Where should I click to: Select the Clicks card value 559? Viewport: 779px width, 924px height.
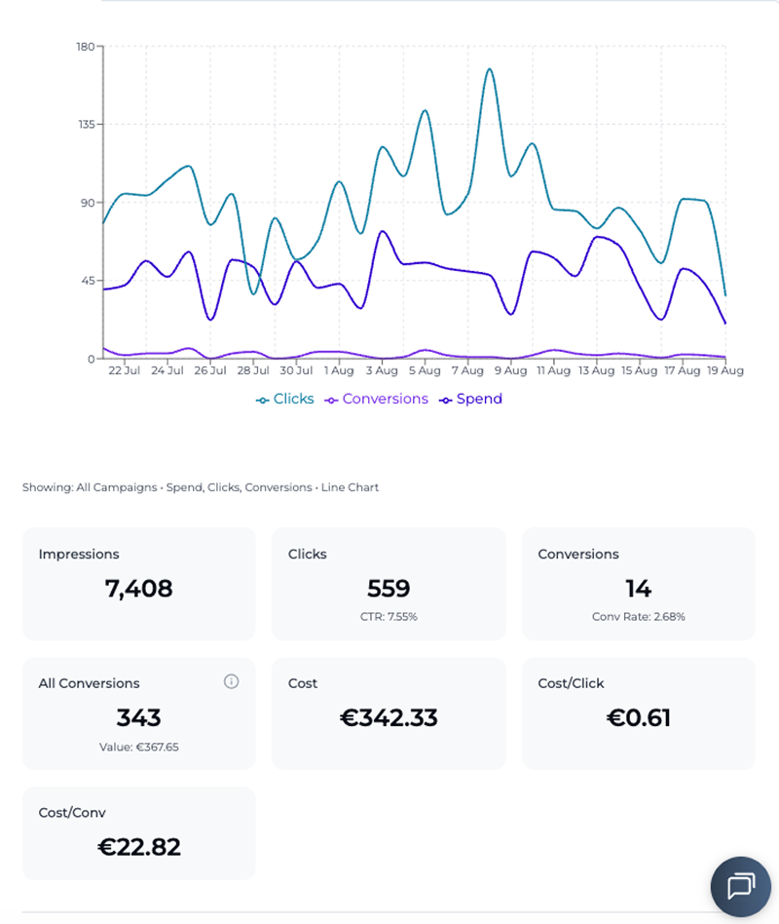click(x=389, y=589)
